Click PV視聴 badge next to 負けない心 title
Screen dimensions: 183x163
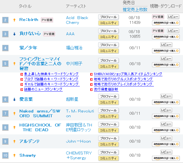[x=49, y=34]
